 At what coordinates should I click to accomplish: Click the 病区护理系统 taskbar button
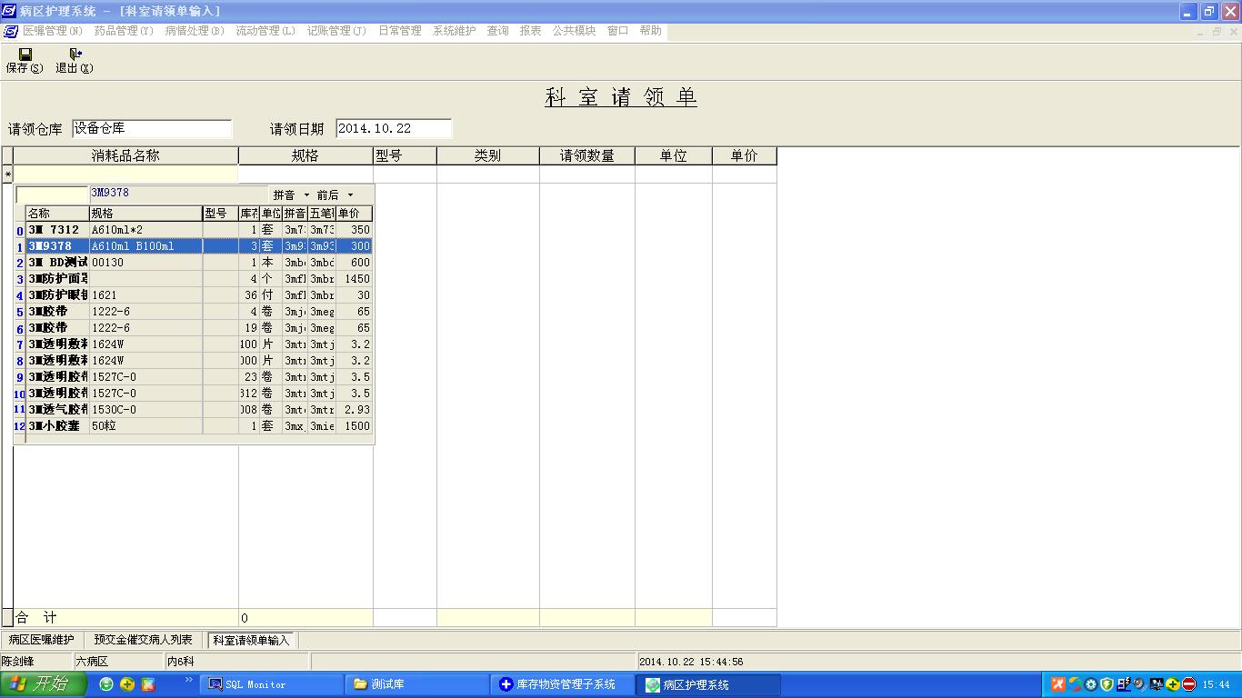click(x=707, y=684)
